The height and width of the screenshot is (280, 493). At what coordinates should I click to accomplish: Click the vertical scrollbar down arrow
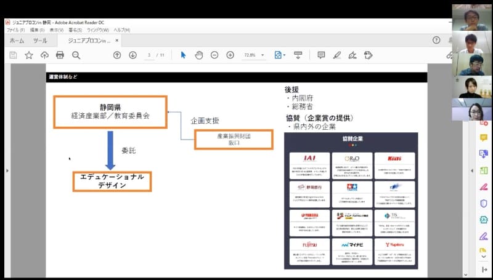[x=466, y=274]
